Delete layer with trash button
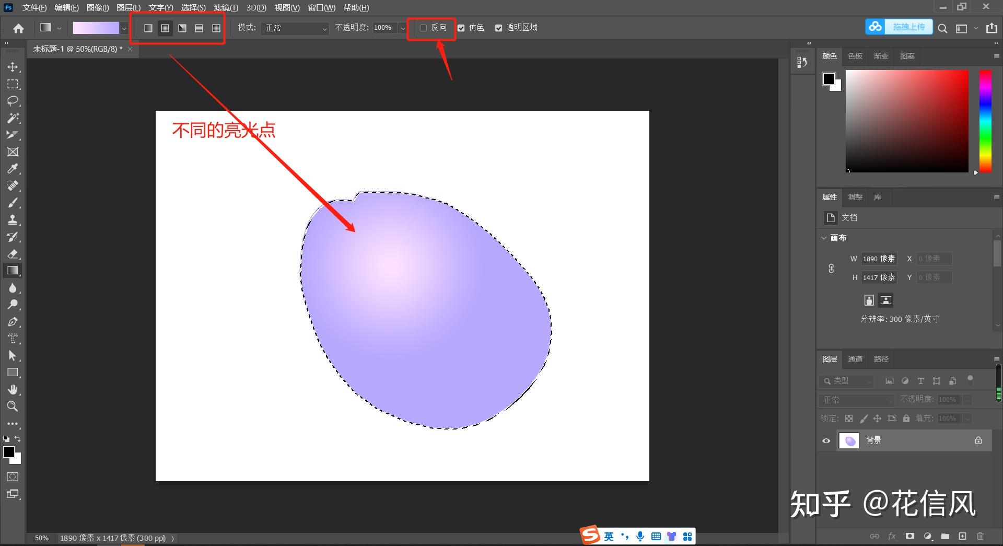1003x546 pixels. coord(980,536)
